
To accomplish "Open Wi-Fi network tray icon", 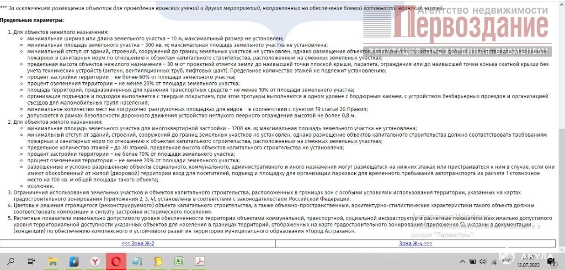I will pyautogui.click(x=494, y=261).
